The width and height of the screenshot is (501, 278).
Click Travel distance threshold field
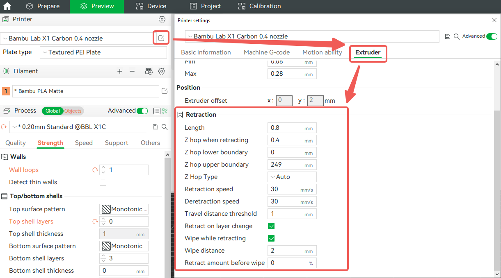click(292, 214)
